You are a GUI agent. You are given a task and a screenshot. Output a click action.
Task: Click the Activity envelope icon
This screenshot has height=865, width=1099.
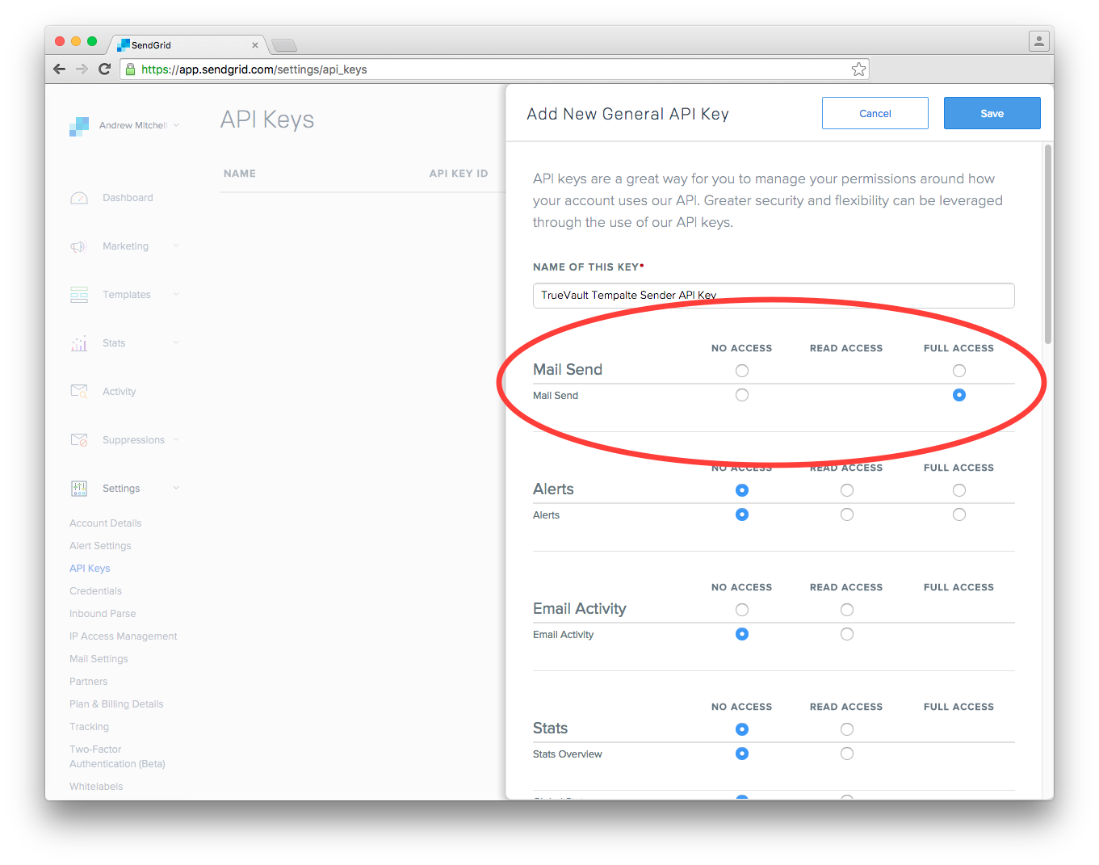(79, 392)
